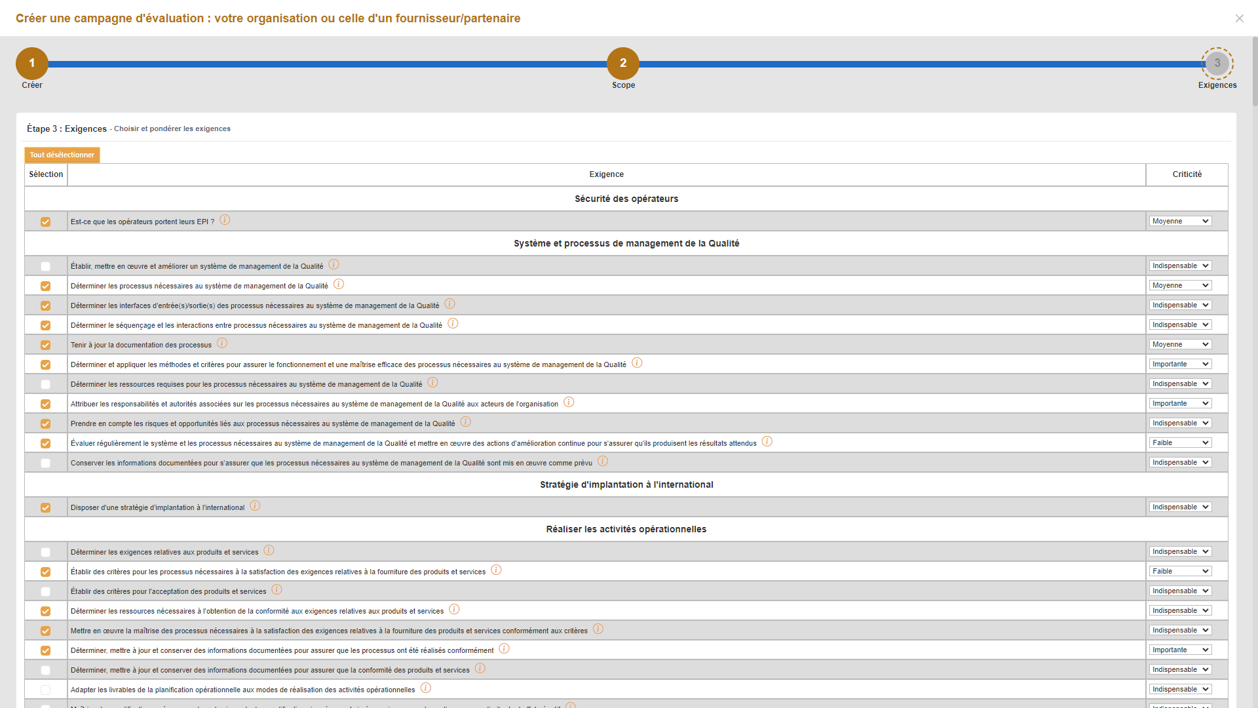
Task: Uncheck the EPI operators requirement checkbox
Action: tap(45, 222)
